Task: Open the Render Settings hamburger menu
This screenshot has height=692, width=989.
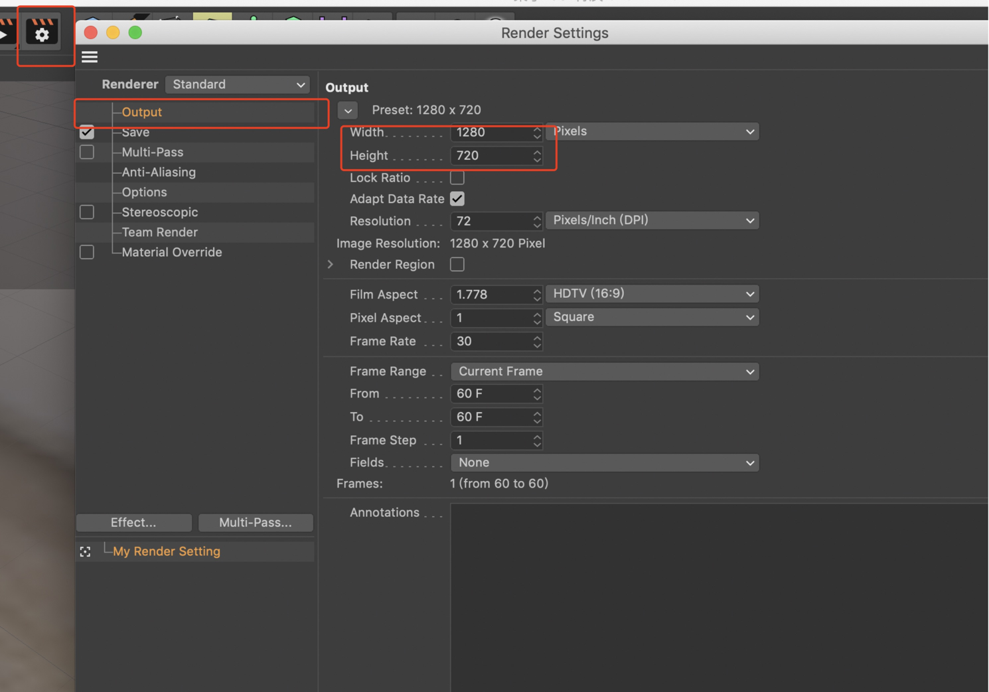Action: coord(90,57)
